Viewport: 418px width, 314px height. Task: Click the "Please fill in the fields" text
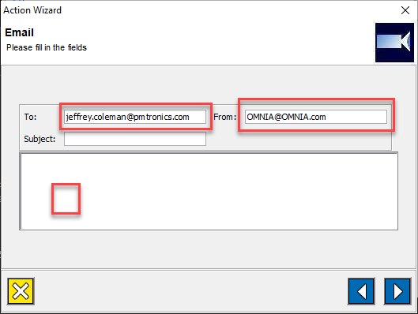(x=47, y=47)
